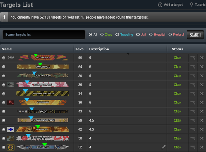Screen dimensions: 206x152
Task: Click the Okay status in CUTEHONEY's row
Action: click(177, 58)
